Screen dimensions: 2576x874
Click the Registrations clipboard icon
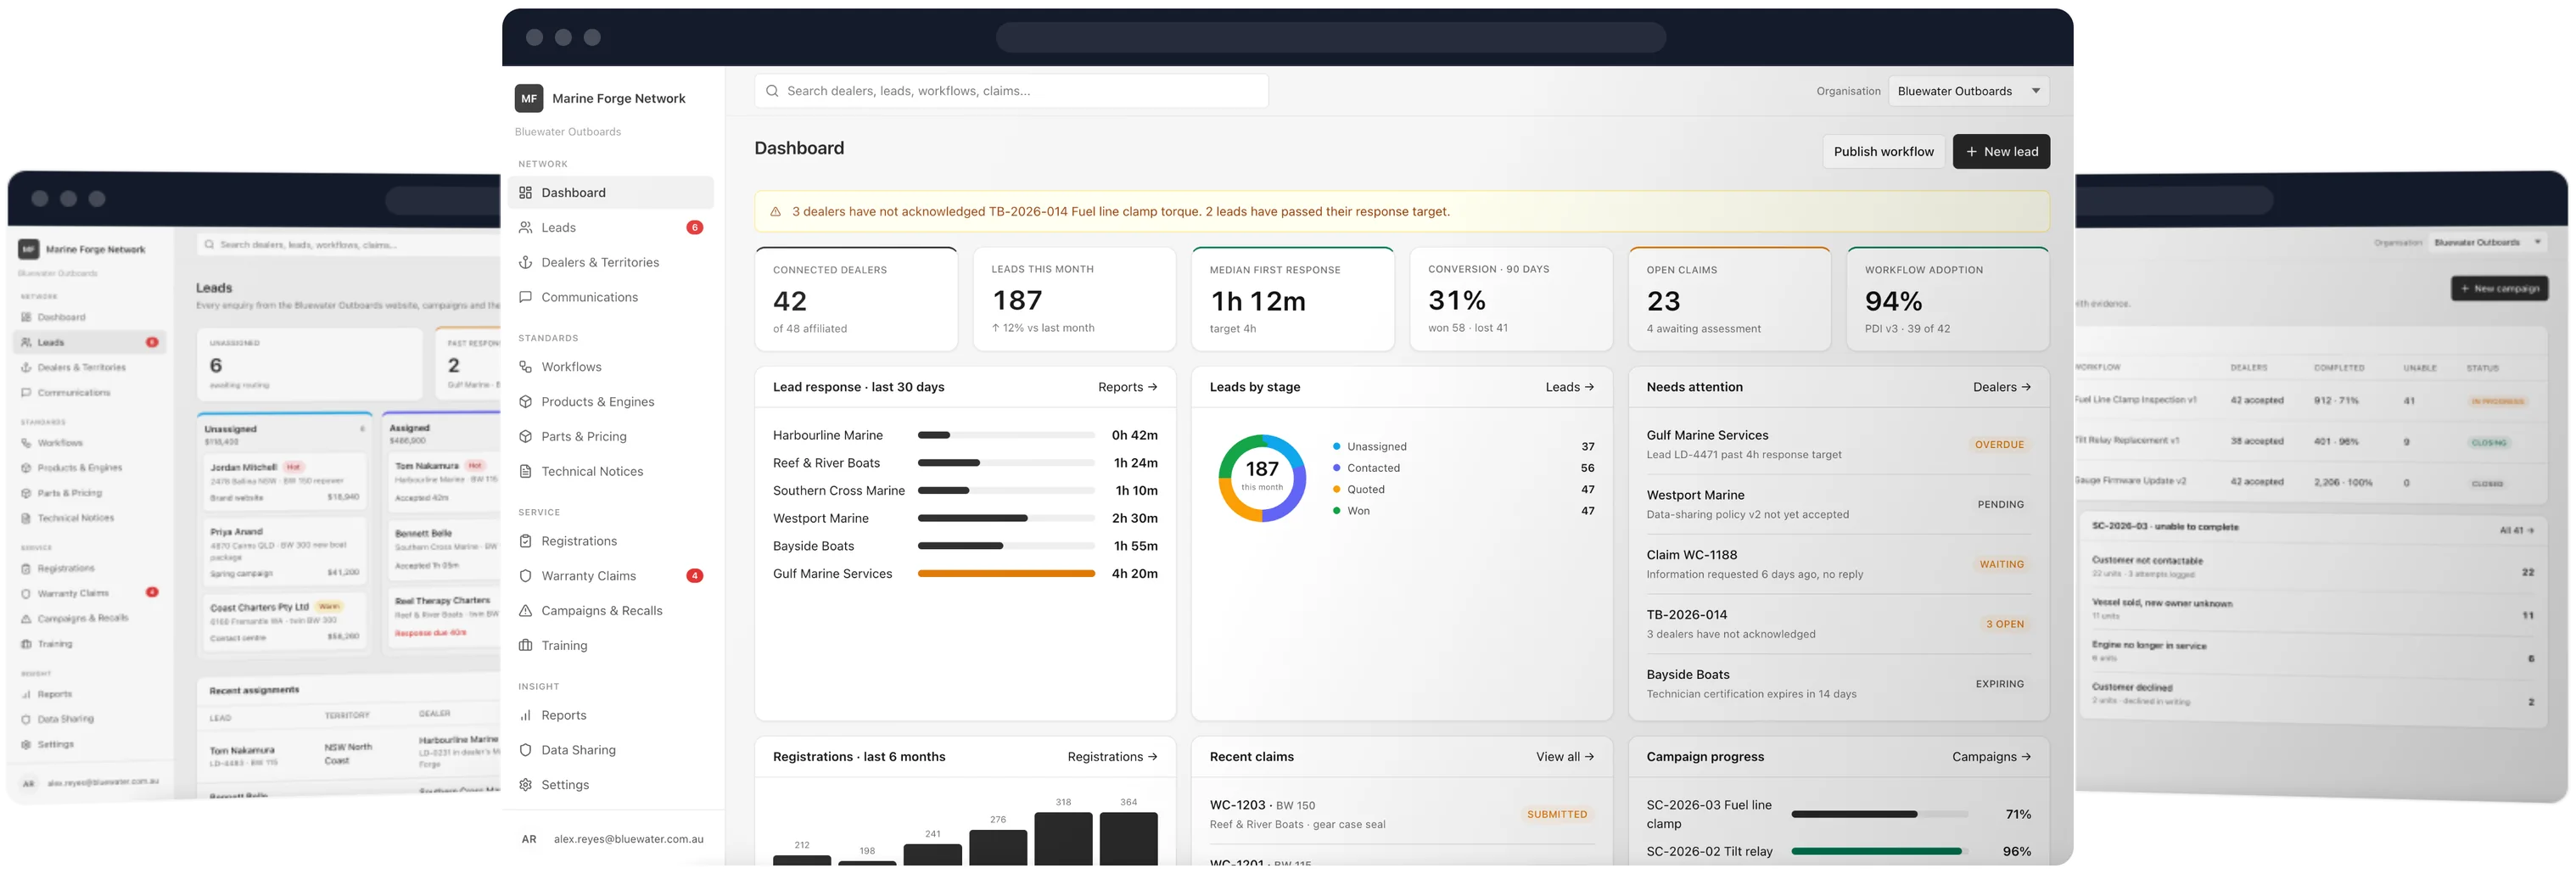pyautogui.click(x=525, y=541)
